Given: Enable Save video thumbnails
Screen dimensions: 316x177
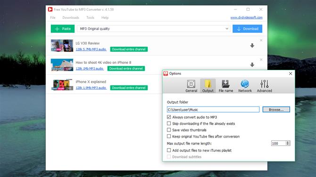Looking at the screenshot, I should (x=169, y=130).
